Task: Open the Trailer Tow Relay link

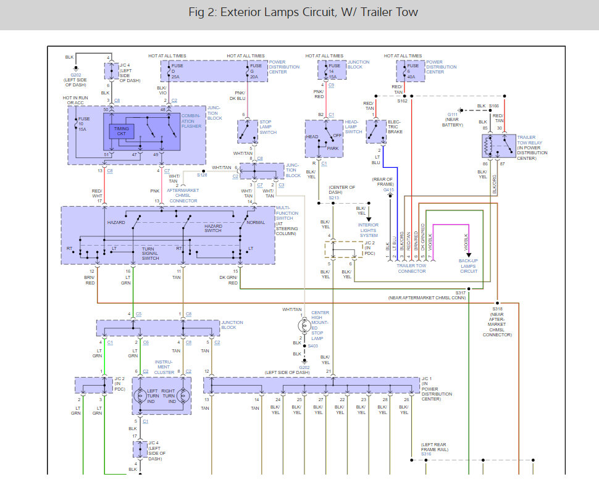Action: click(529, 140)
